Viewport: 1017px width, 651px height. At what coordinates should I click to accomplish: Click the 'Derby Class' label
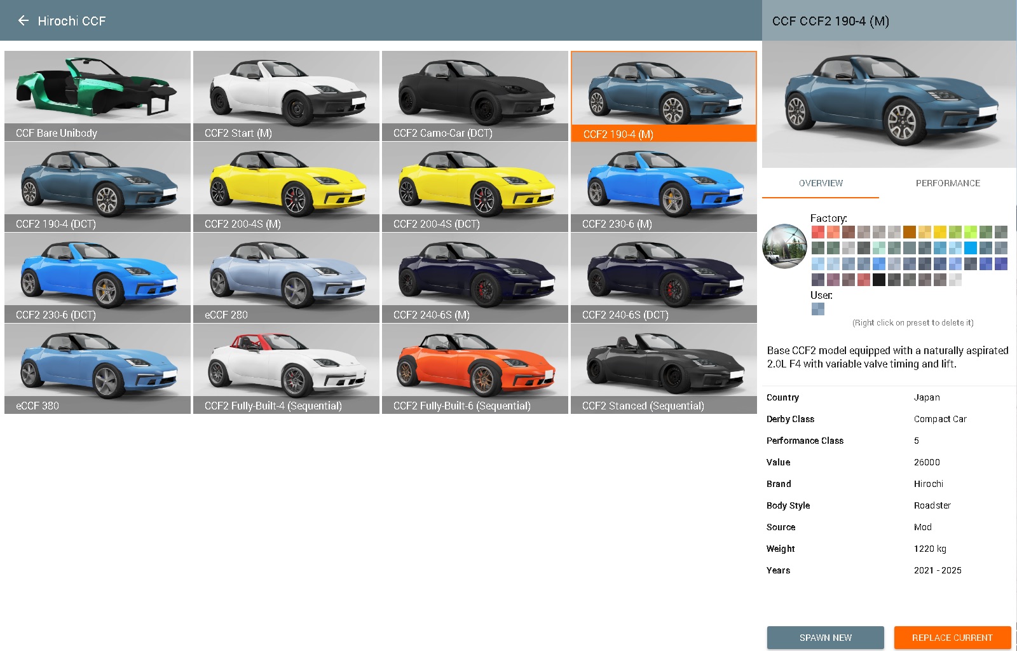(790, 419)
